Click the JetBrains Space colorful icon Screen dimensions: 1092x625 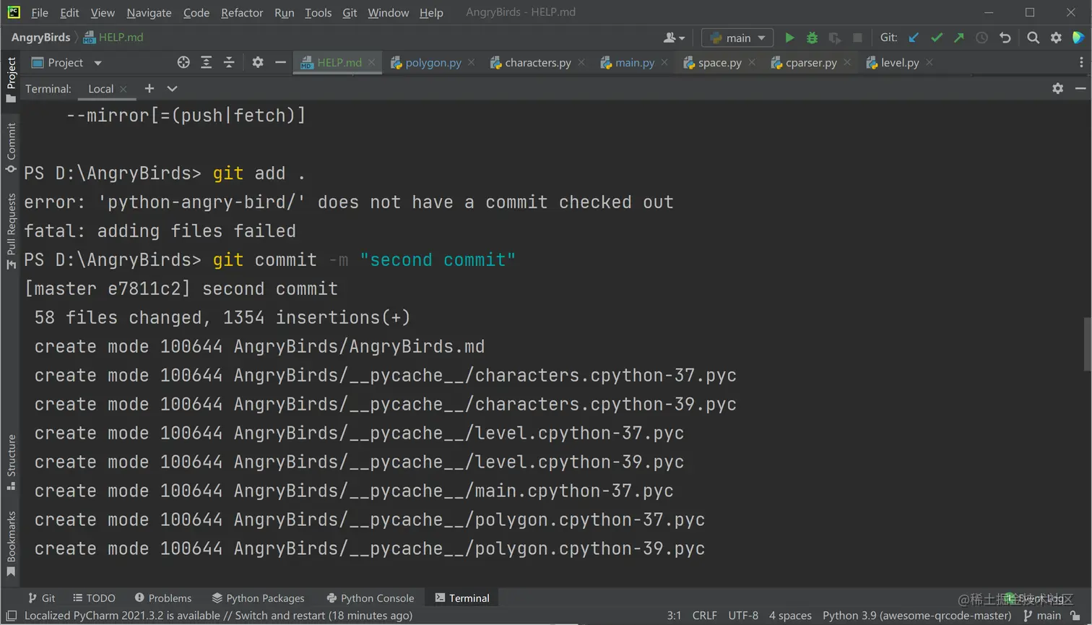coord(1078,38)
